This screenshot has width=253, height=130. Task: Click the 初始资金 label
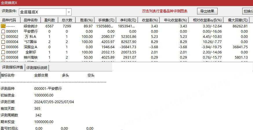click(x=8, y=95)
